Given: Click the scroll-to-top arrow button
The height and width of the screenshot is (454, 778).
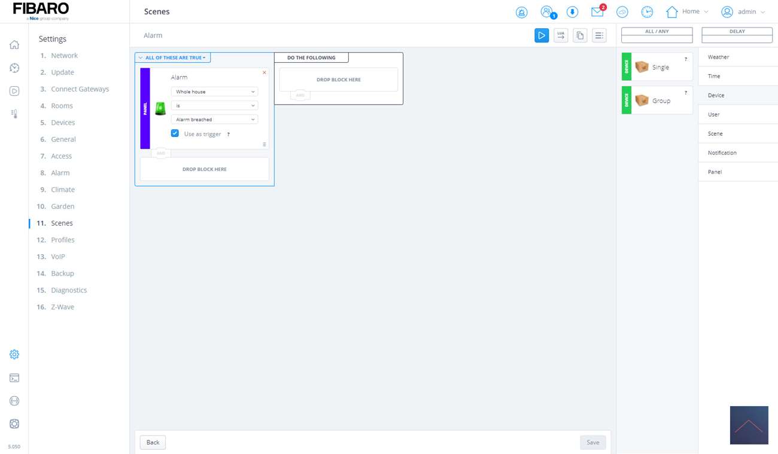Looking at the screenshot, I should tap(749, 425).
